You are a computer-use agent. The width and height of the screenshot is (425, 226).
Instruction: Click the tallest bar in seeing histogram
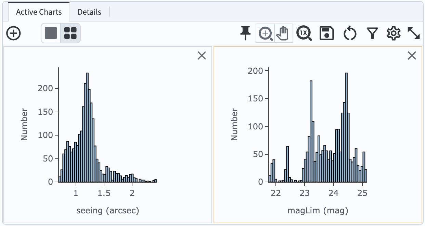[x=88, y=126]
